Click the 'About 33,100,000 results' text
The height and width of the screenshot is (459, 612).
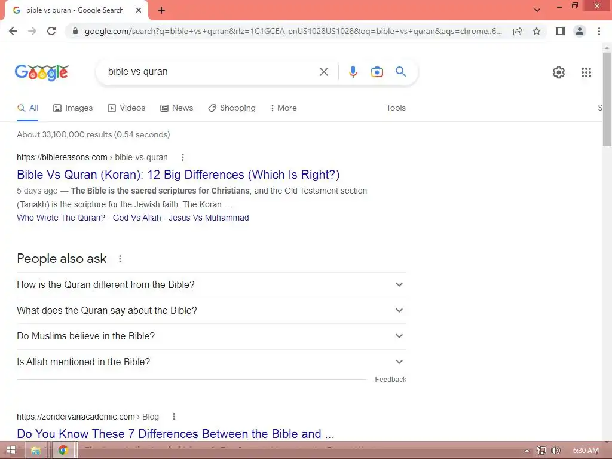click(93, 134)
